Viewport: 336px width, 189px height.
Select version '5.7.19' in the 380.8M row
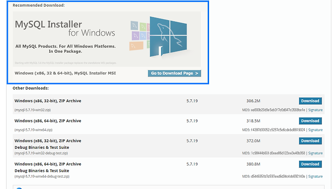tap(192, 164)
